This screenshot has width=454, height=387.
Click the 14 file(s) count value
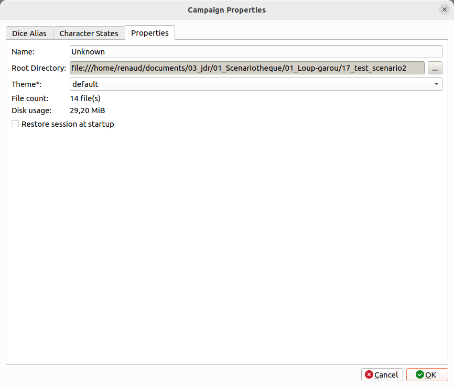click(85, 98)
